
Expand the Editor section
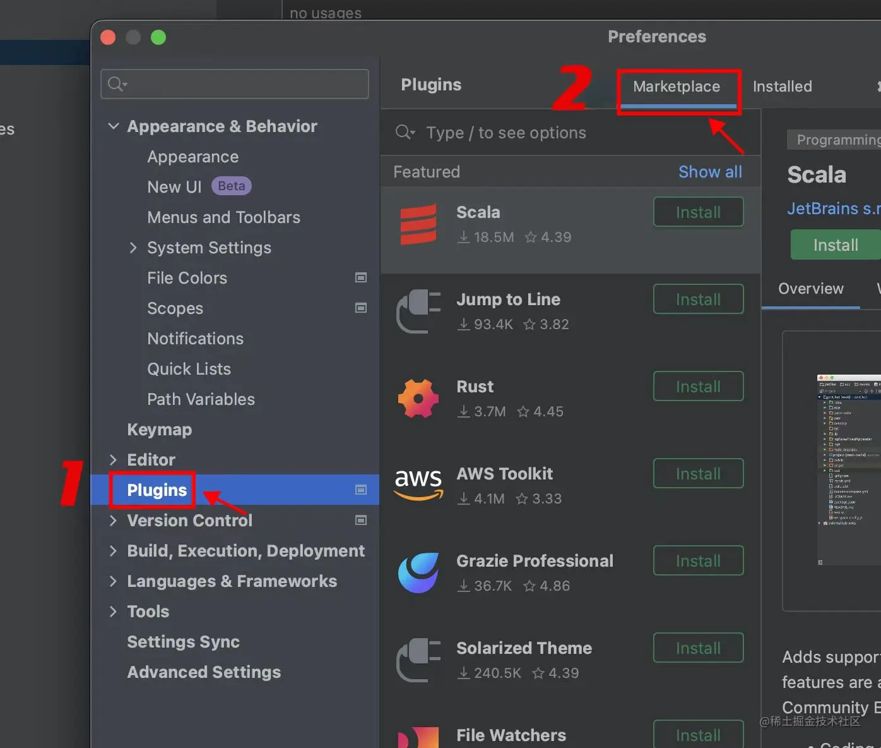pos(113,459)
